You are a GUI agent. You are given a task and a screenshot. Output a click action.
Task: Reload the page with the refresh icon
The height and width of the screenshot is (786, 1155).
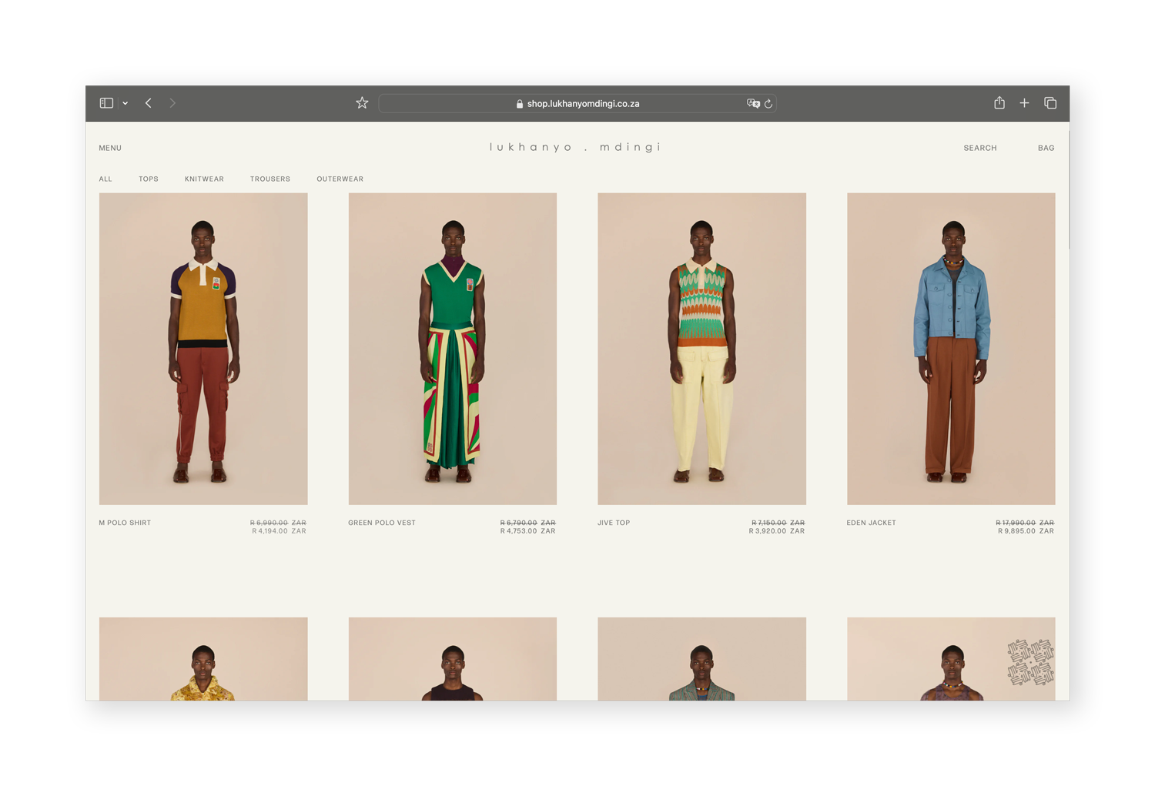768,103
